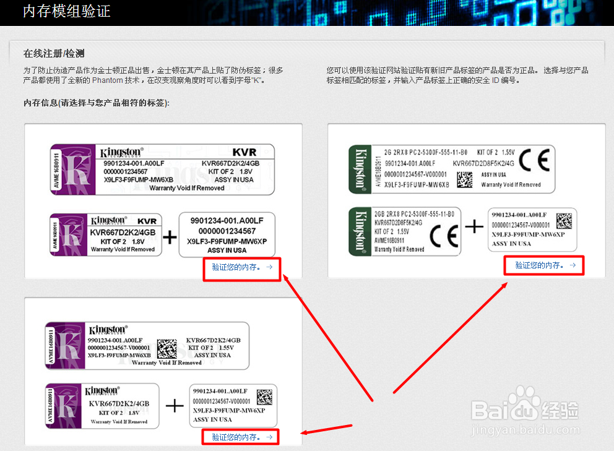This screenshot has height=451, width=614.
Task: Select the white QR-code label beside the green small label
Action: [x=532, y=230]
